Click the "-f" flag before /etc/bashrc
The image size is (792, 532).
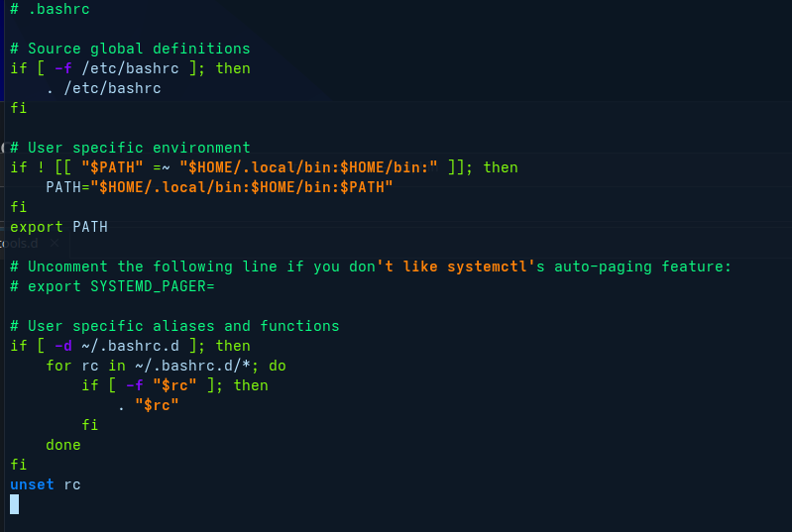click(x=63, y=68)
